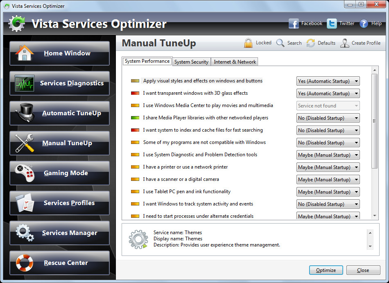Click the options list scrollbar thumb

375,121
